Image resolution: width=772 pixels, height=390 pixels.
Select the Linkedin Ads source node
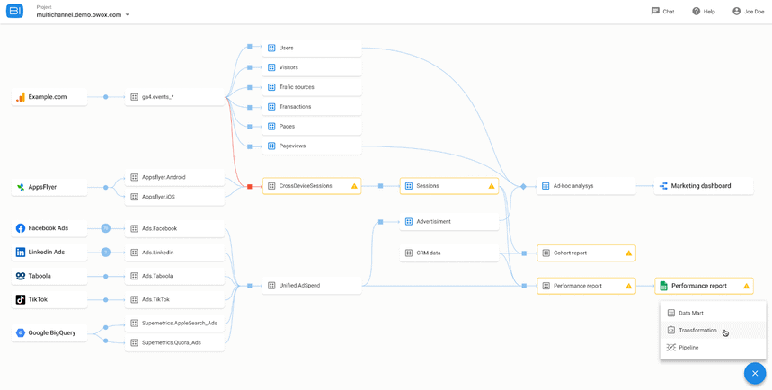coord(49,253)
